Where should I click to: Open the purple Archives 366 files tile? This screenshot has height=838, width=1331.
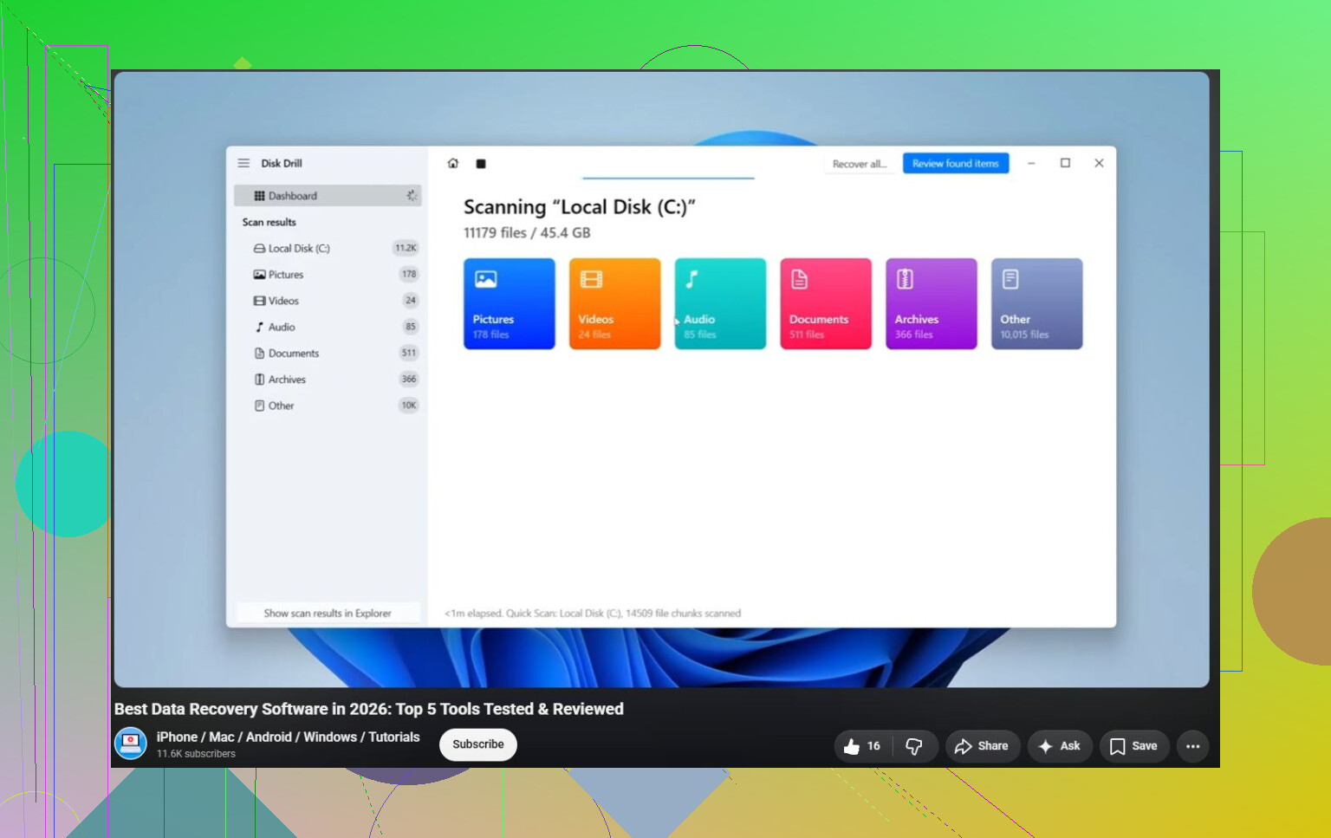click(x=932, y=304)
